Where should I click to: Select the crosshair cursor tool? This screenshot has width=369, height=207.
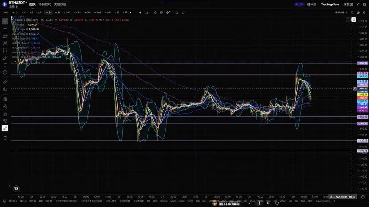(x=5, y=21)
